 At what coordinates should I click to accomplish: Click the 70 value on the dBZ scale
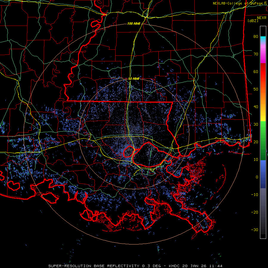coord(256,54)
